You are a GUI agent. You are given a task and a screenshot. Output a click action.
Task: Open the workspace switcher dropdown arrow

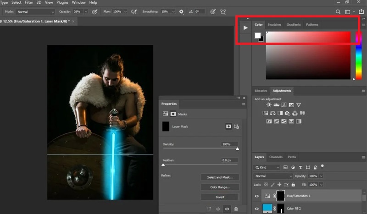[354, 11]
